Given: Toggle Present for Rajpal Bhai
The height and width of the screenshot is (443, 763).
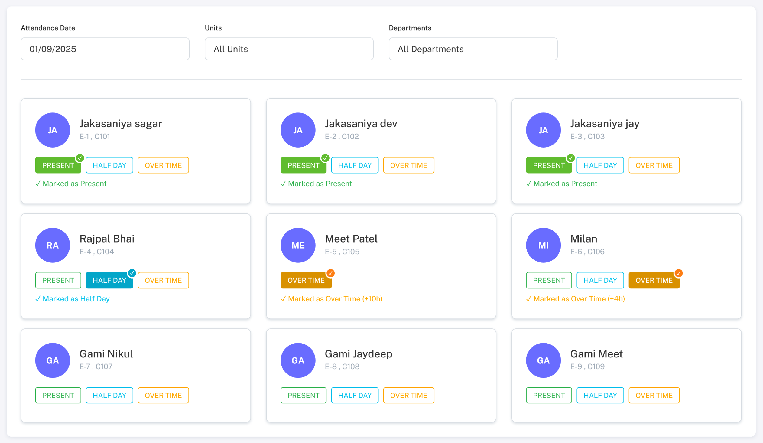Looking at the screenshot, I should tap(58, 280).
